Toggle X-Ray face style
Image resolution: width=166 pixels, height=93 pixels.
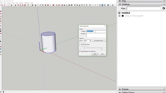(90, 5)
